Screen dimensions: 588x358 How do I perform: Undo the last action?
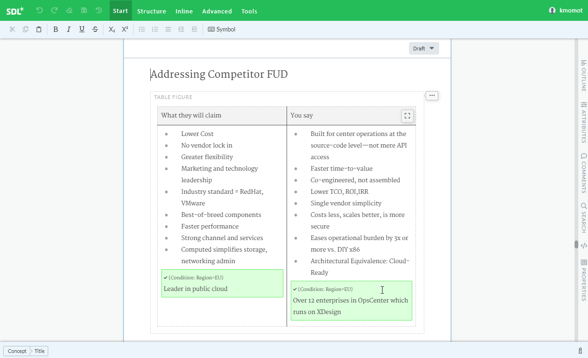39,10
